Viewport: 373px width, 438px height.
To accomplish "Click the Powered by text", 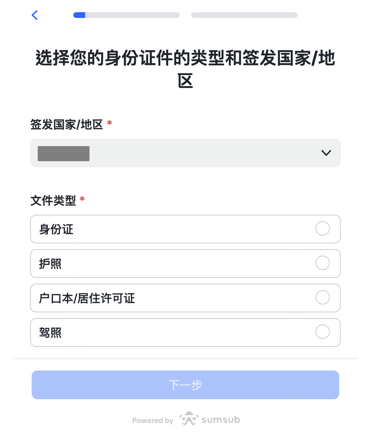I will click(153, 420).
